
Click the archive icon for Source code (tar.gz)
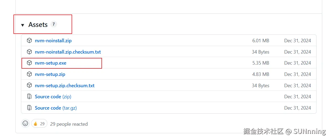click(29, 108)
